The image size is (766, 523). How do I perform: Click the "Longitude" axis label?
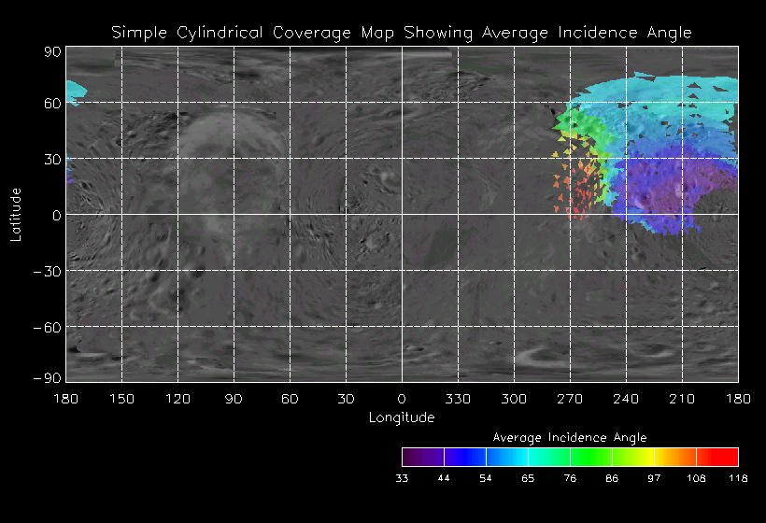(x=402, y=417)
